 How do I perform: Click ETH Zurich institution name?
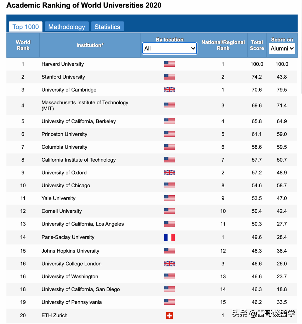point(55,315)
